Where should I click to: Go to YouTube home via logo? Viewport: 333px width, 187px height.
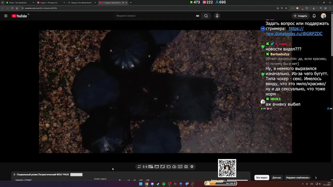tap(19, 16)
